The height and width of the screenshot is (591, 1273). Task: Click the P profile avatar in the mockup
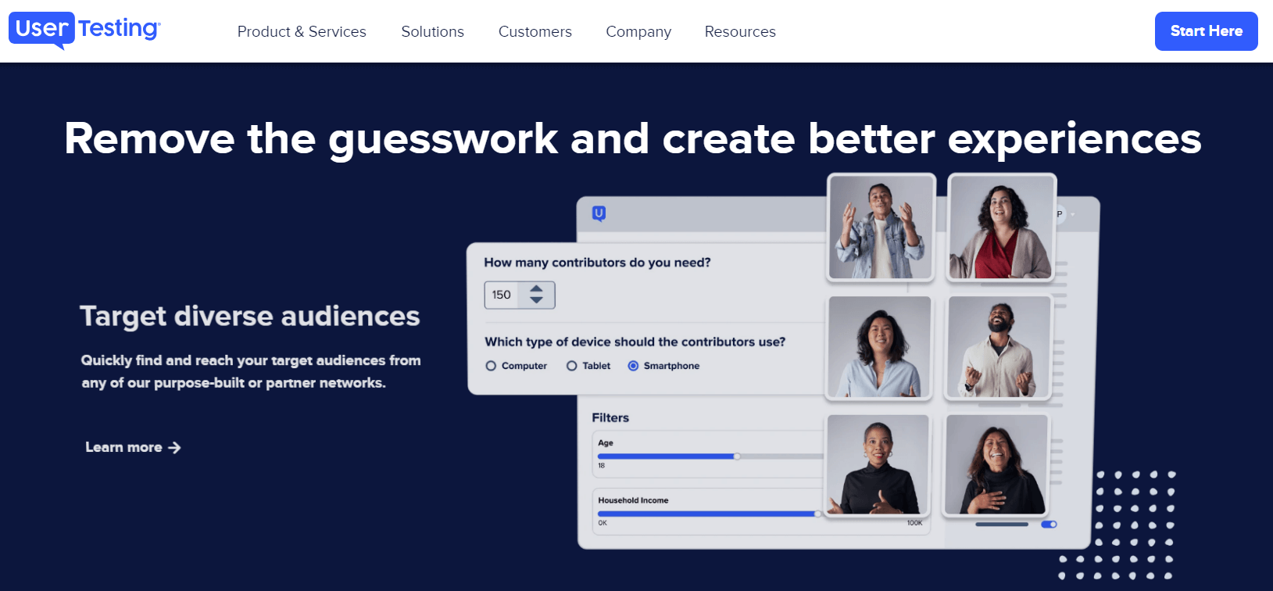[x=1060, y=214]
